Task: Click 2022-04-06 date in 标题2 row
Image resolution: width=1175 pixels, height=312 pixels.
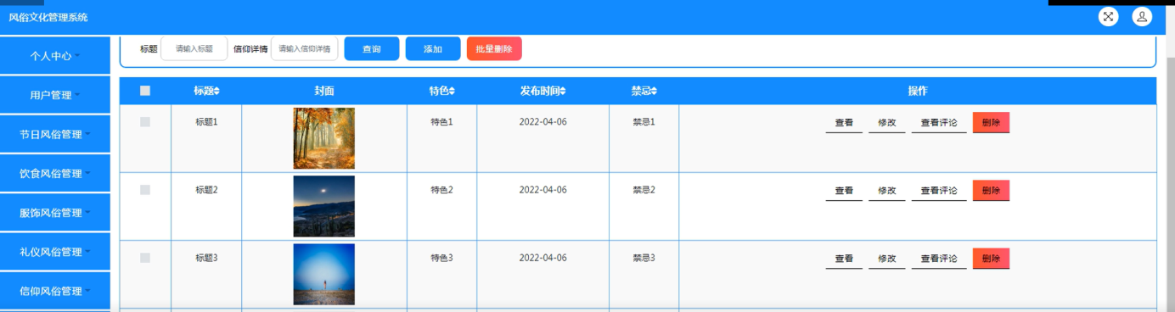Action: tap(543, 190)
